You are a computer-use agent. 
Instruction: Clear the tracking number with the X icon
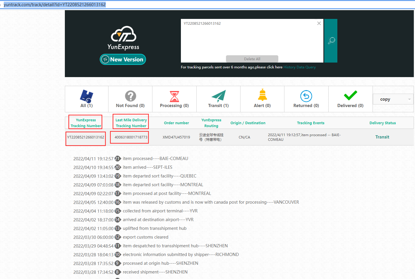(319, 23)
